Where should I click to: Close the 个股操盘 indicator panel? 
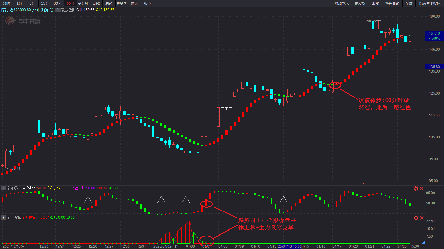tap(422, 188)
